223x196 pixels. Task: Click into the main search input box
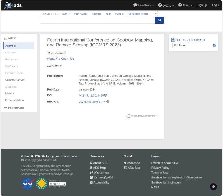pyautogui.click(x=97, y=20)
